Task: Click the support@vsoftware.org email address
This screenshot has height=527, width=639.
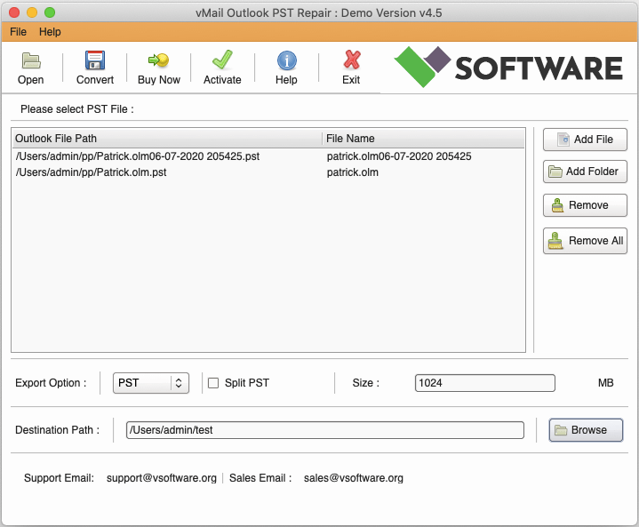Action: point(162,478)
